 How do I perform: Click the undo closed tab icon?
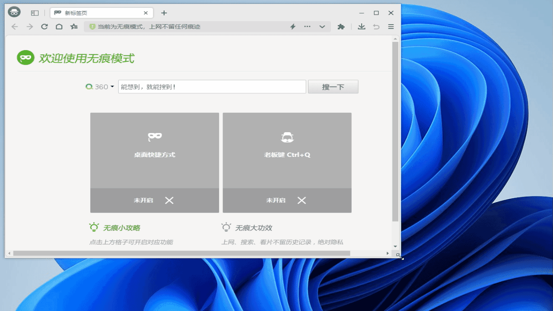tap(376, 27)
